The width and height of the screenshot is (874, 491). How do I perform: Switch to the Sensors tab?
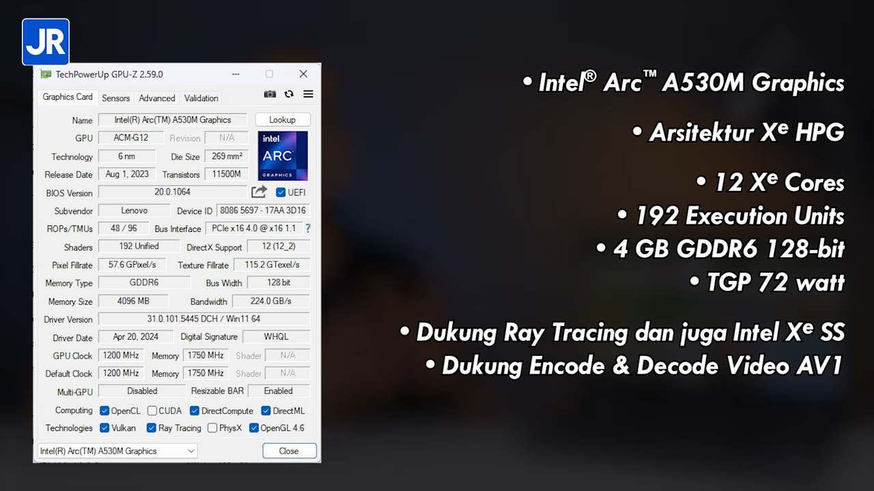tap(115, 98)
